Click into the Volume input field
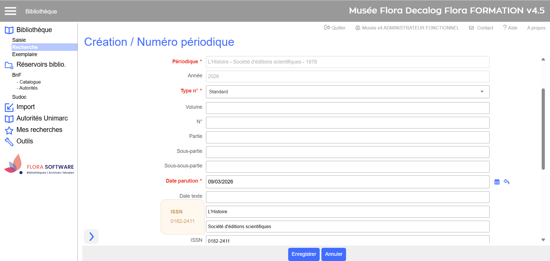Image resolution: width=550 pixels, height=261 pixels. pyautogui.click(x=347, y=108)
